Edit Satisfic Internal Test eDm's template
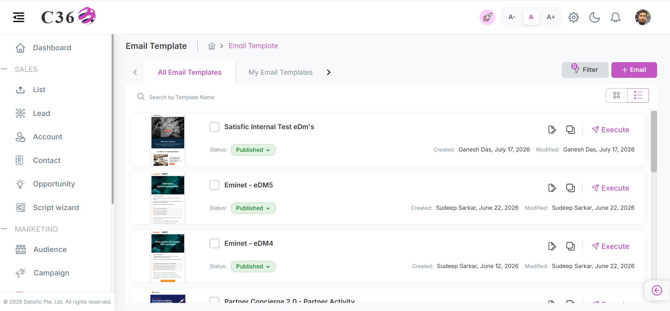This screenshot has width=670, height=311. tap(552, 129)
